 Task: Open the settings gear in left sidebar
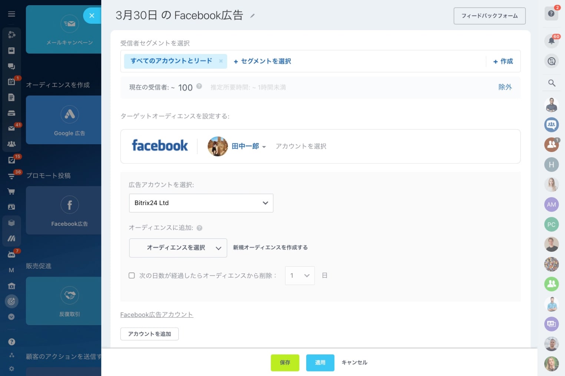(x=11, y=369)
